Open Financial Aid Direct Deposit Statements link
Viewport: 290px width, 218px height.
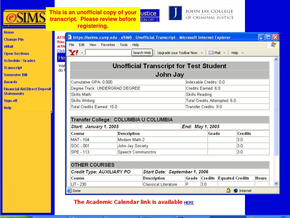coord(27,91)
